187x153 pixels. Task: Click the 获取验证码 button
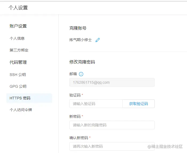(138, 104)
